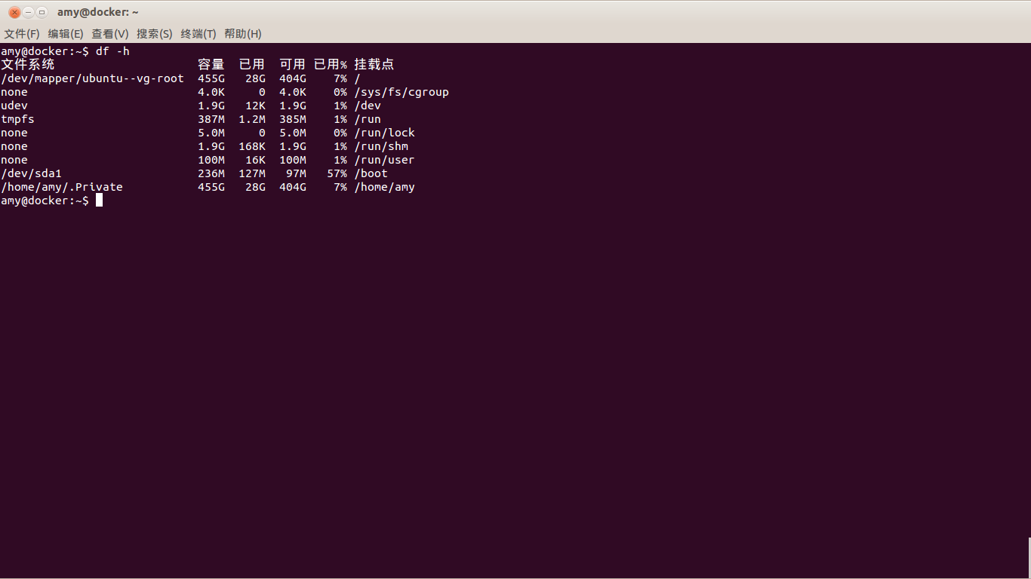Open the 搜索(S) menu
This screenshot has height=579, width=1031.
click(155, 34)
